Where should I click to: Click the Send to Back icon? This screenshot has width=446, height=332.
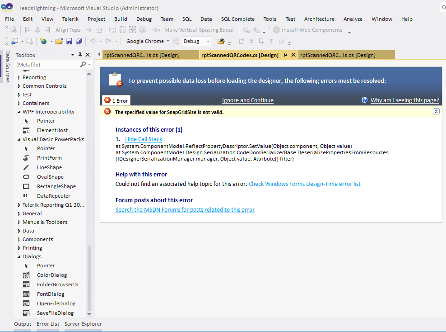(x=256, y=30)
